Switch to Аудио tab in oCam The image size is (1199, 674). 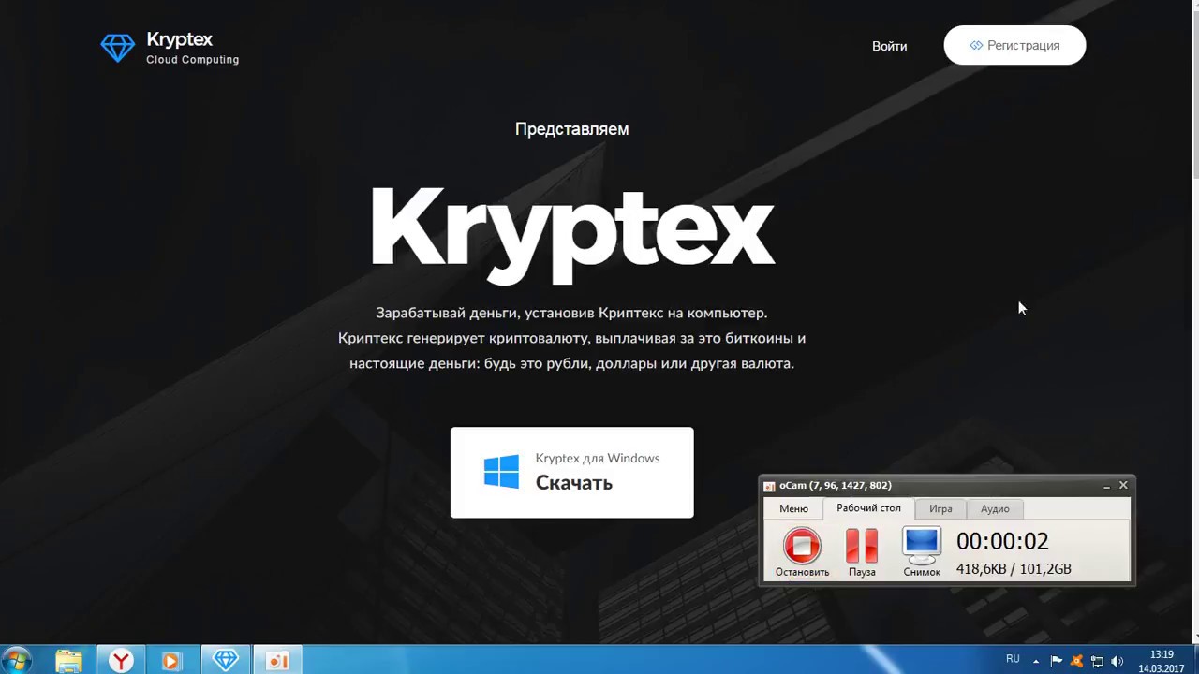pos(995,509)
